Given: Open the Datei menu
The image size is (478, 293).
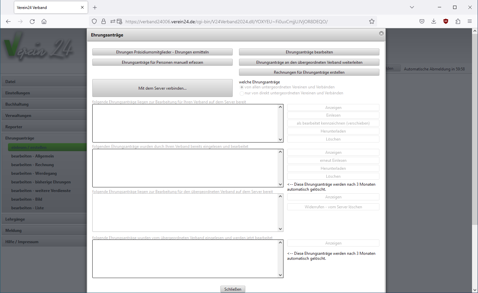Looking at the screenshot, I should [x=43, y=82].
